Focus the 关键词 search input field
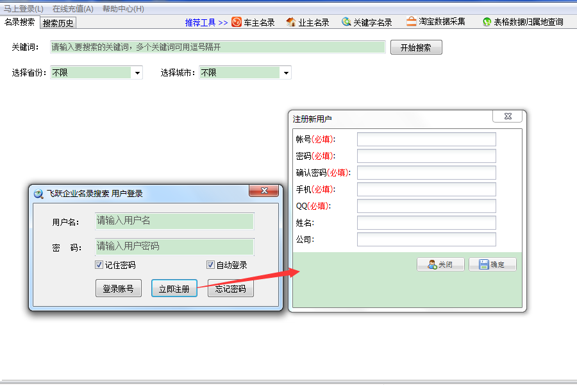Image resolution: width=577 pixels, height=385 pixels. [x=218, y=47]
